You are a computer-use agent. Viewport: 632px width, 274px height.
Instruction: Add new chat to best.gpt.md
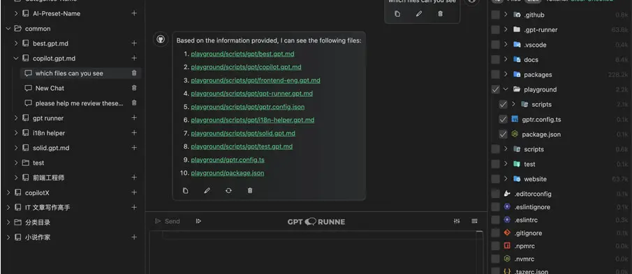[x=134, y=43]
